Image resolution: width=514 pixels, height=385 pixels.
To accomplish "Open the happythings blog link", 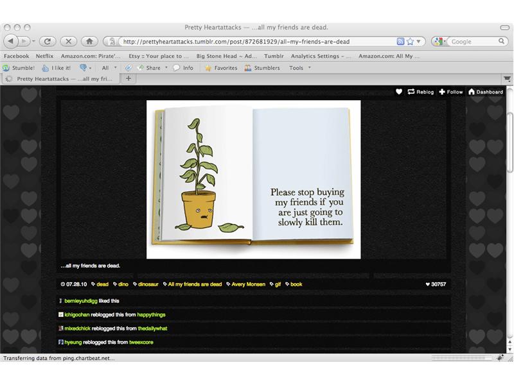I will (x=151, y=314).
